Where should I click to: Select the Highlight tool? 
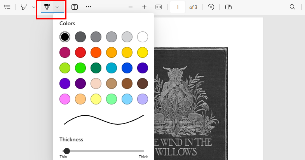[24, 7]
